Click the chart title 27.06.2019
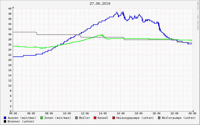 [x=100, y=3]
